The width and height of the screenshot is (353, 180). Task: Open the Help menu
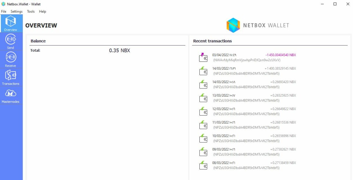pyautogui.click(x=43, y=11)
